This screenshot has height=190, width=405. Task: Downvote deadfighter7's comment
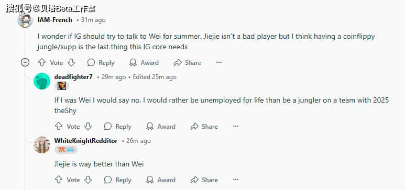88,126
